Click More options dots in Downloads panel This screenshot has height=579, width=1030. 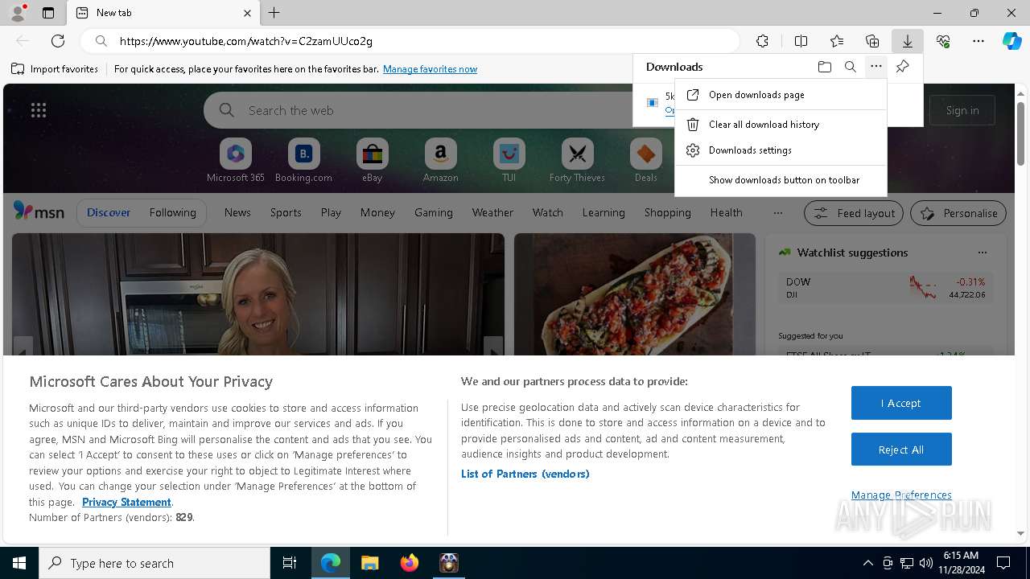pyautogui.click(x=875, y=67)
